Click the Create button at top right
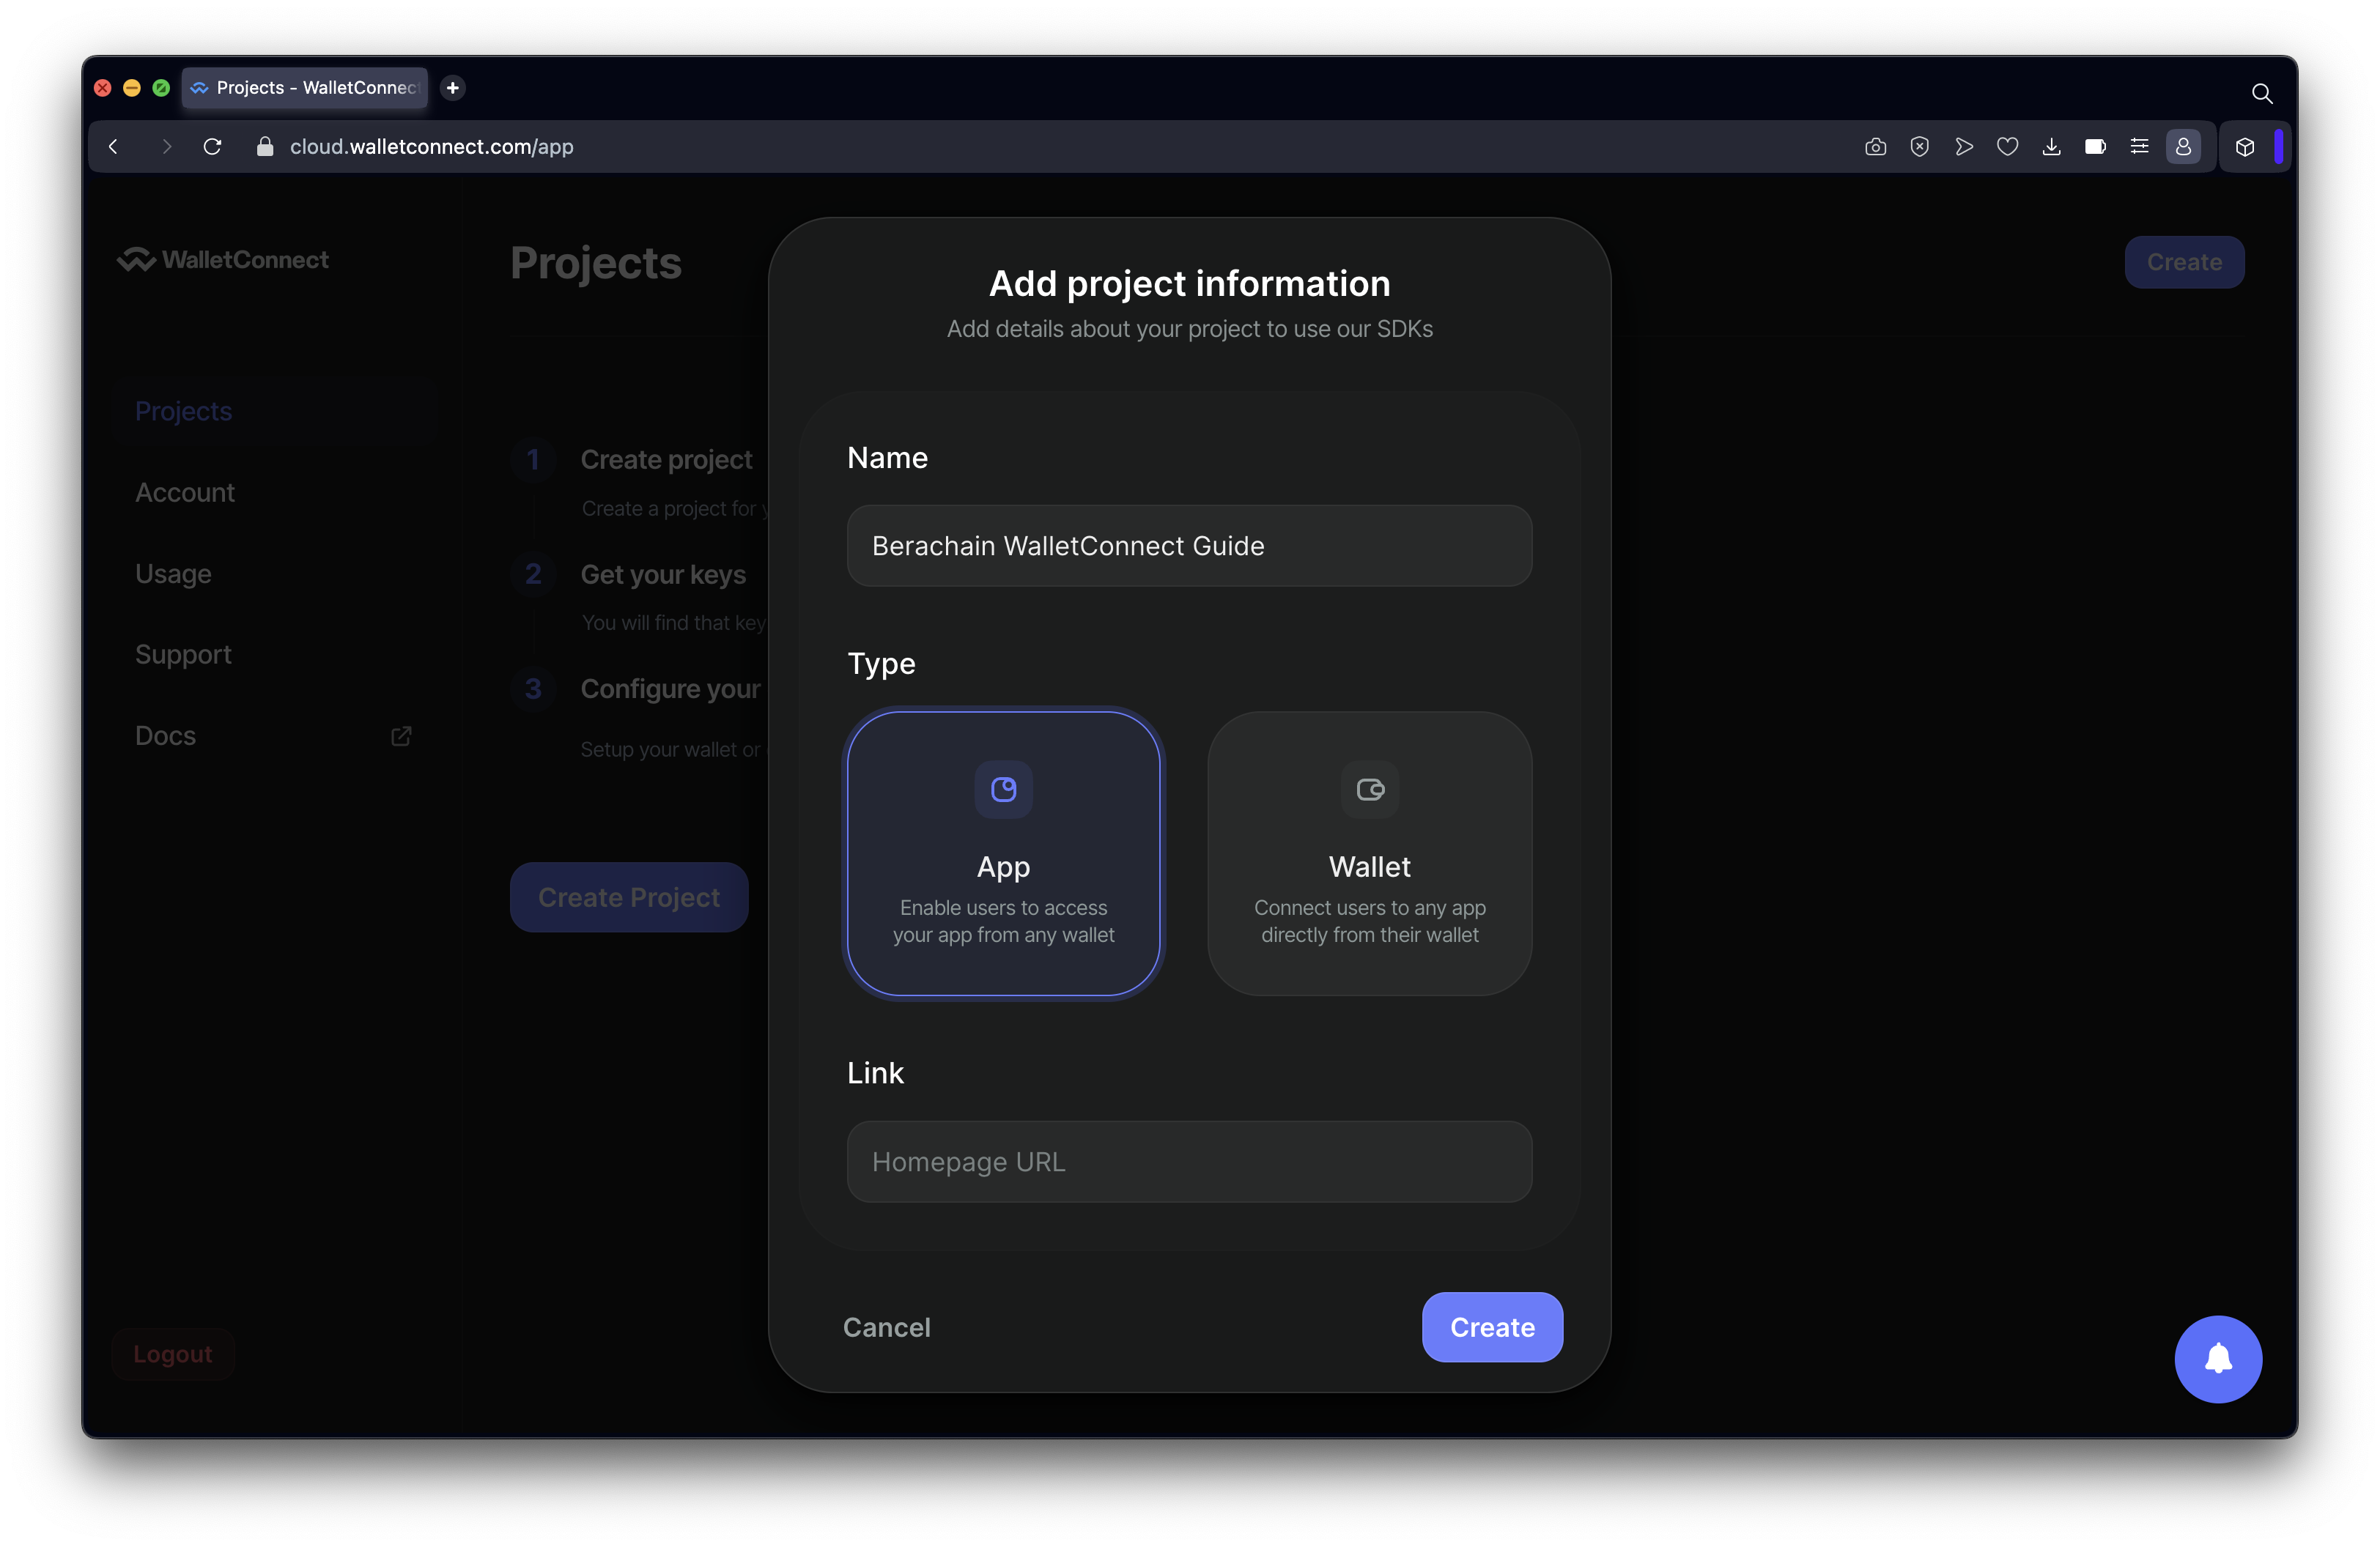The height and width of the screenshot is (1547, 2380). (2184, 261)
